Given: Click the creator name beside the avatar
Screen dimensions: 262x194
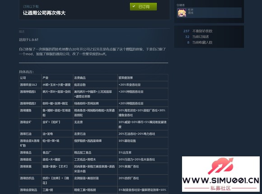Looking at the screenshot, I should (191, 10).
